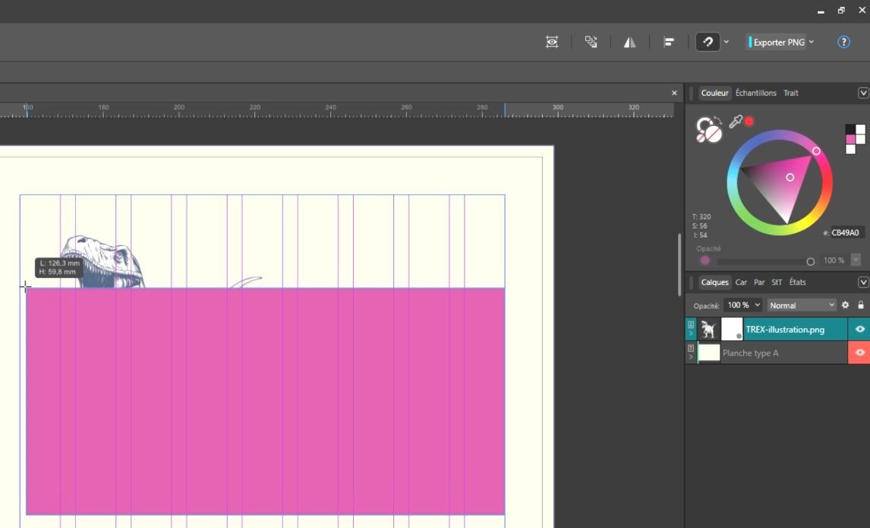Click the layer settings gear icon

tap(845, 305)
